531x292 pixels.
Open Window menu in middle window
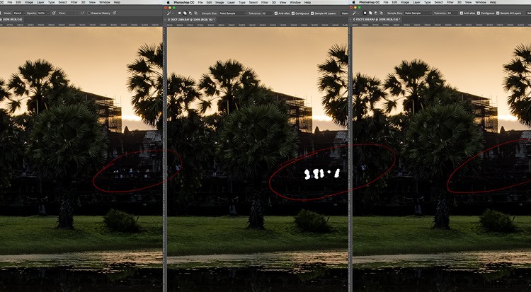[295, 2]
